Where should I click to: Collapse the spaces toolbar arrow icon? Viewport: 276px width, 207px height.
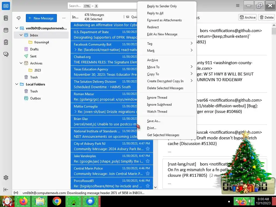[6, 189]
